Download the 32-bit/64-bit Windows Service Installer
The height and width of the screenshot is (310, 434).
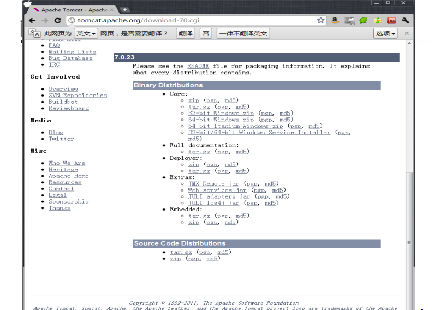[x=259, y=132]
